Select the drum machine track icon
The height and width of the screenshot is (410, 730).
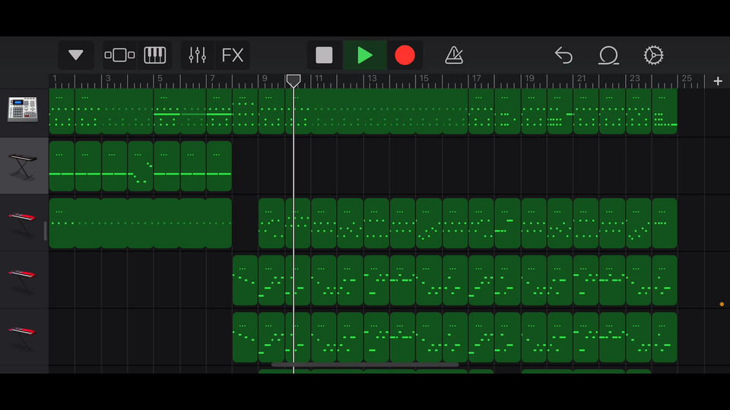[x=23, y=109]
